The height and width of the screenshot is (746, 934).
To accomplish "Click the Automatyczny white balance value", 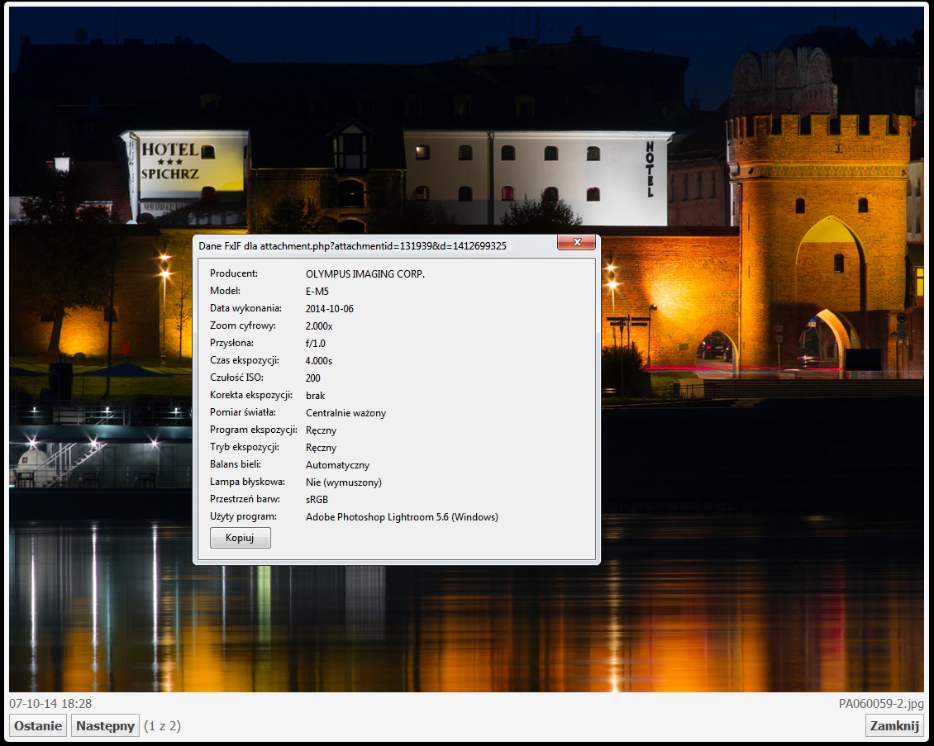I will [337, 465].
